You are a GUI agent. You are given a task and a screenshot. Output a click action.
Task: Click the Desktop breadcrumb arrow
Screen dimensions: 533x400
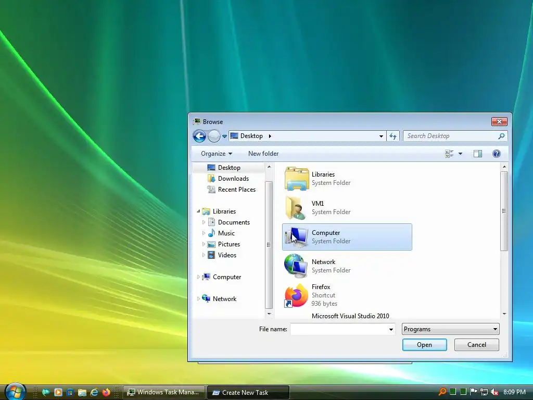click(x=270, y=136)
